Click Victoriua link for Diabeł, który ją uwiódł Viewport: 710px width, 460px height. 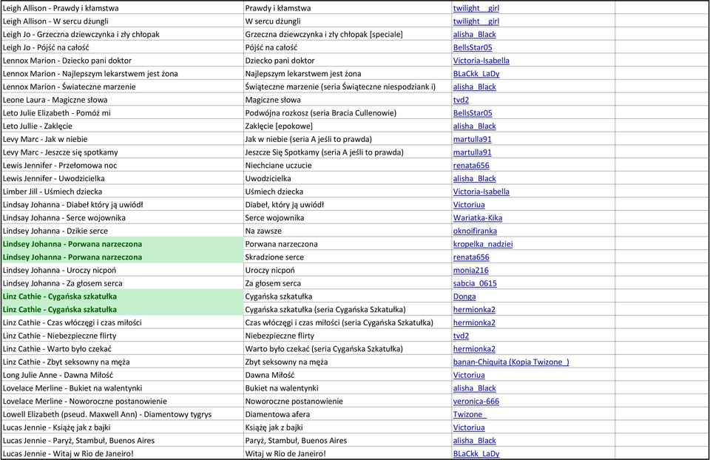tap(469, 205)
